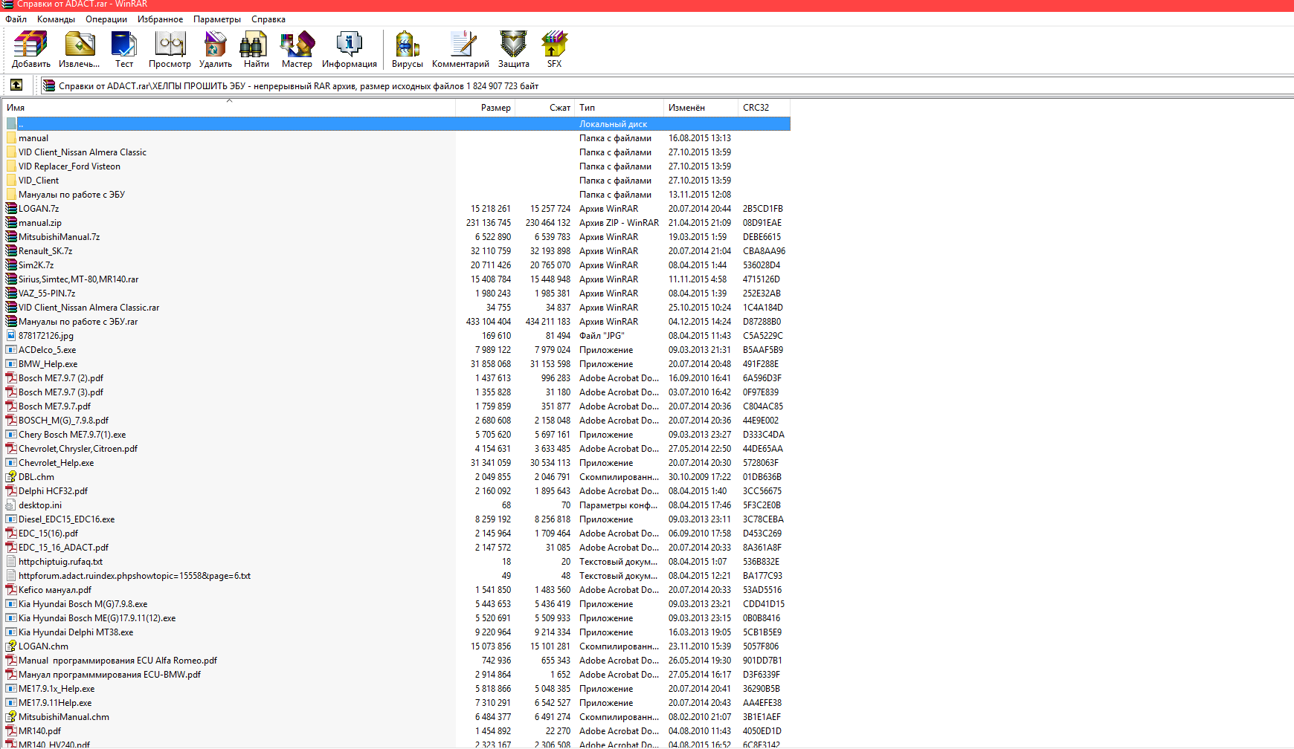
Task: Open the Найти (Find) binoculars tool
Action: point(256,49)
